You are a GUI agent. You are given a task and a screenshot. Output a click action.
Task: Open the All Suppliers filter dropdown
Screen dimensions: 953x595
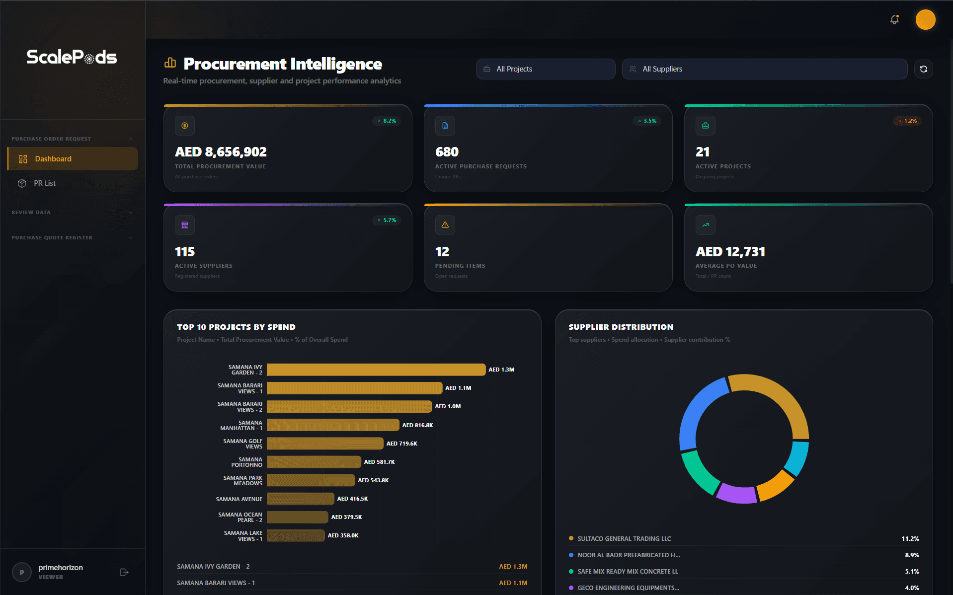point(765,69)
